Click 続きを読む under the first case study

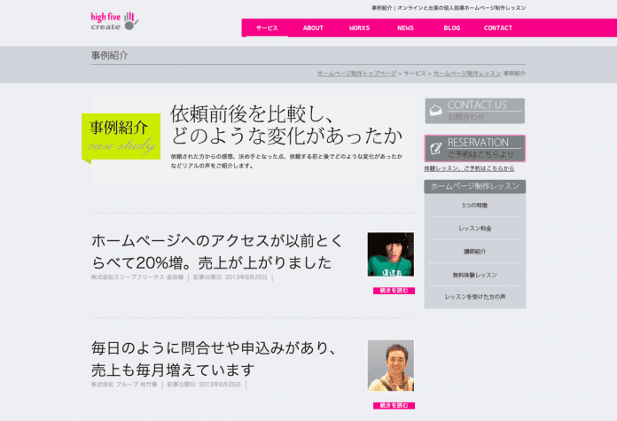[394, 291]
